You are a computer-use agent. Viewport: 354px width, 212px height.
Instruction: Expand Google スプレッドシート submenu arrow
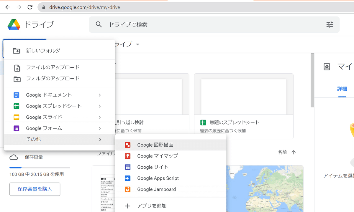tap(100, 106)
